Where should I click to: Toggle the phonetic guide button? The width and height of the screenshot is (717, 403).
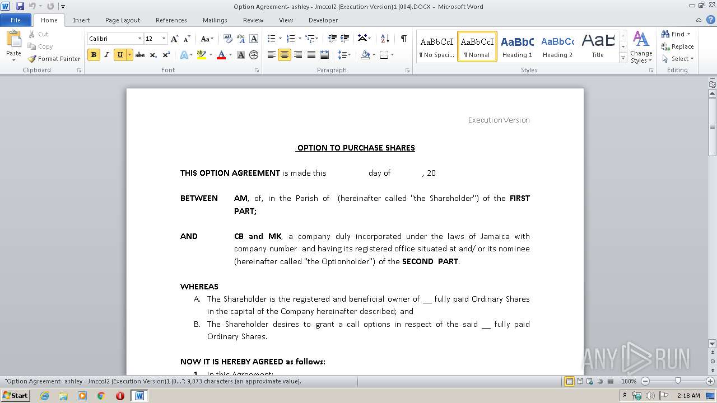tap(241, 39)
